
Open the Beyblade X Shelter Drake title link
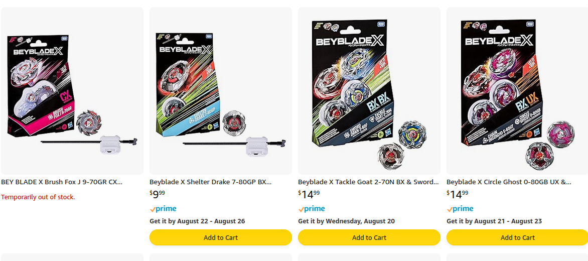(210, 182)
